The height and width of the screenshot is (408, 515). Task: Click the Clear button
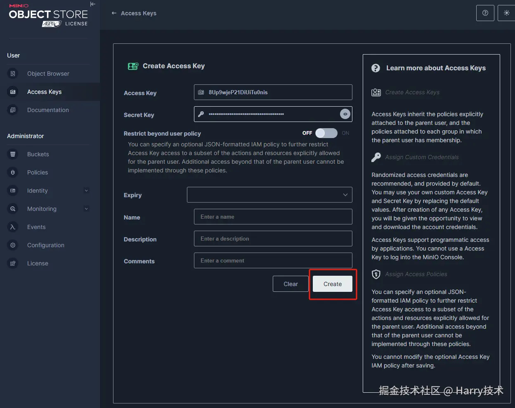291,284
